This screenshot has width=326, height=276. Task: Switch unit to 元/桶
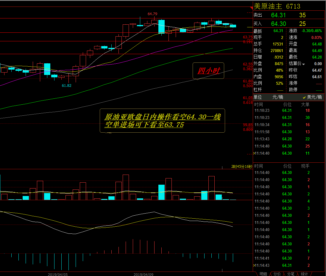coord(278,97)
